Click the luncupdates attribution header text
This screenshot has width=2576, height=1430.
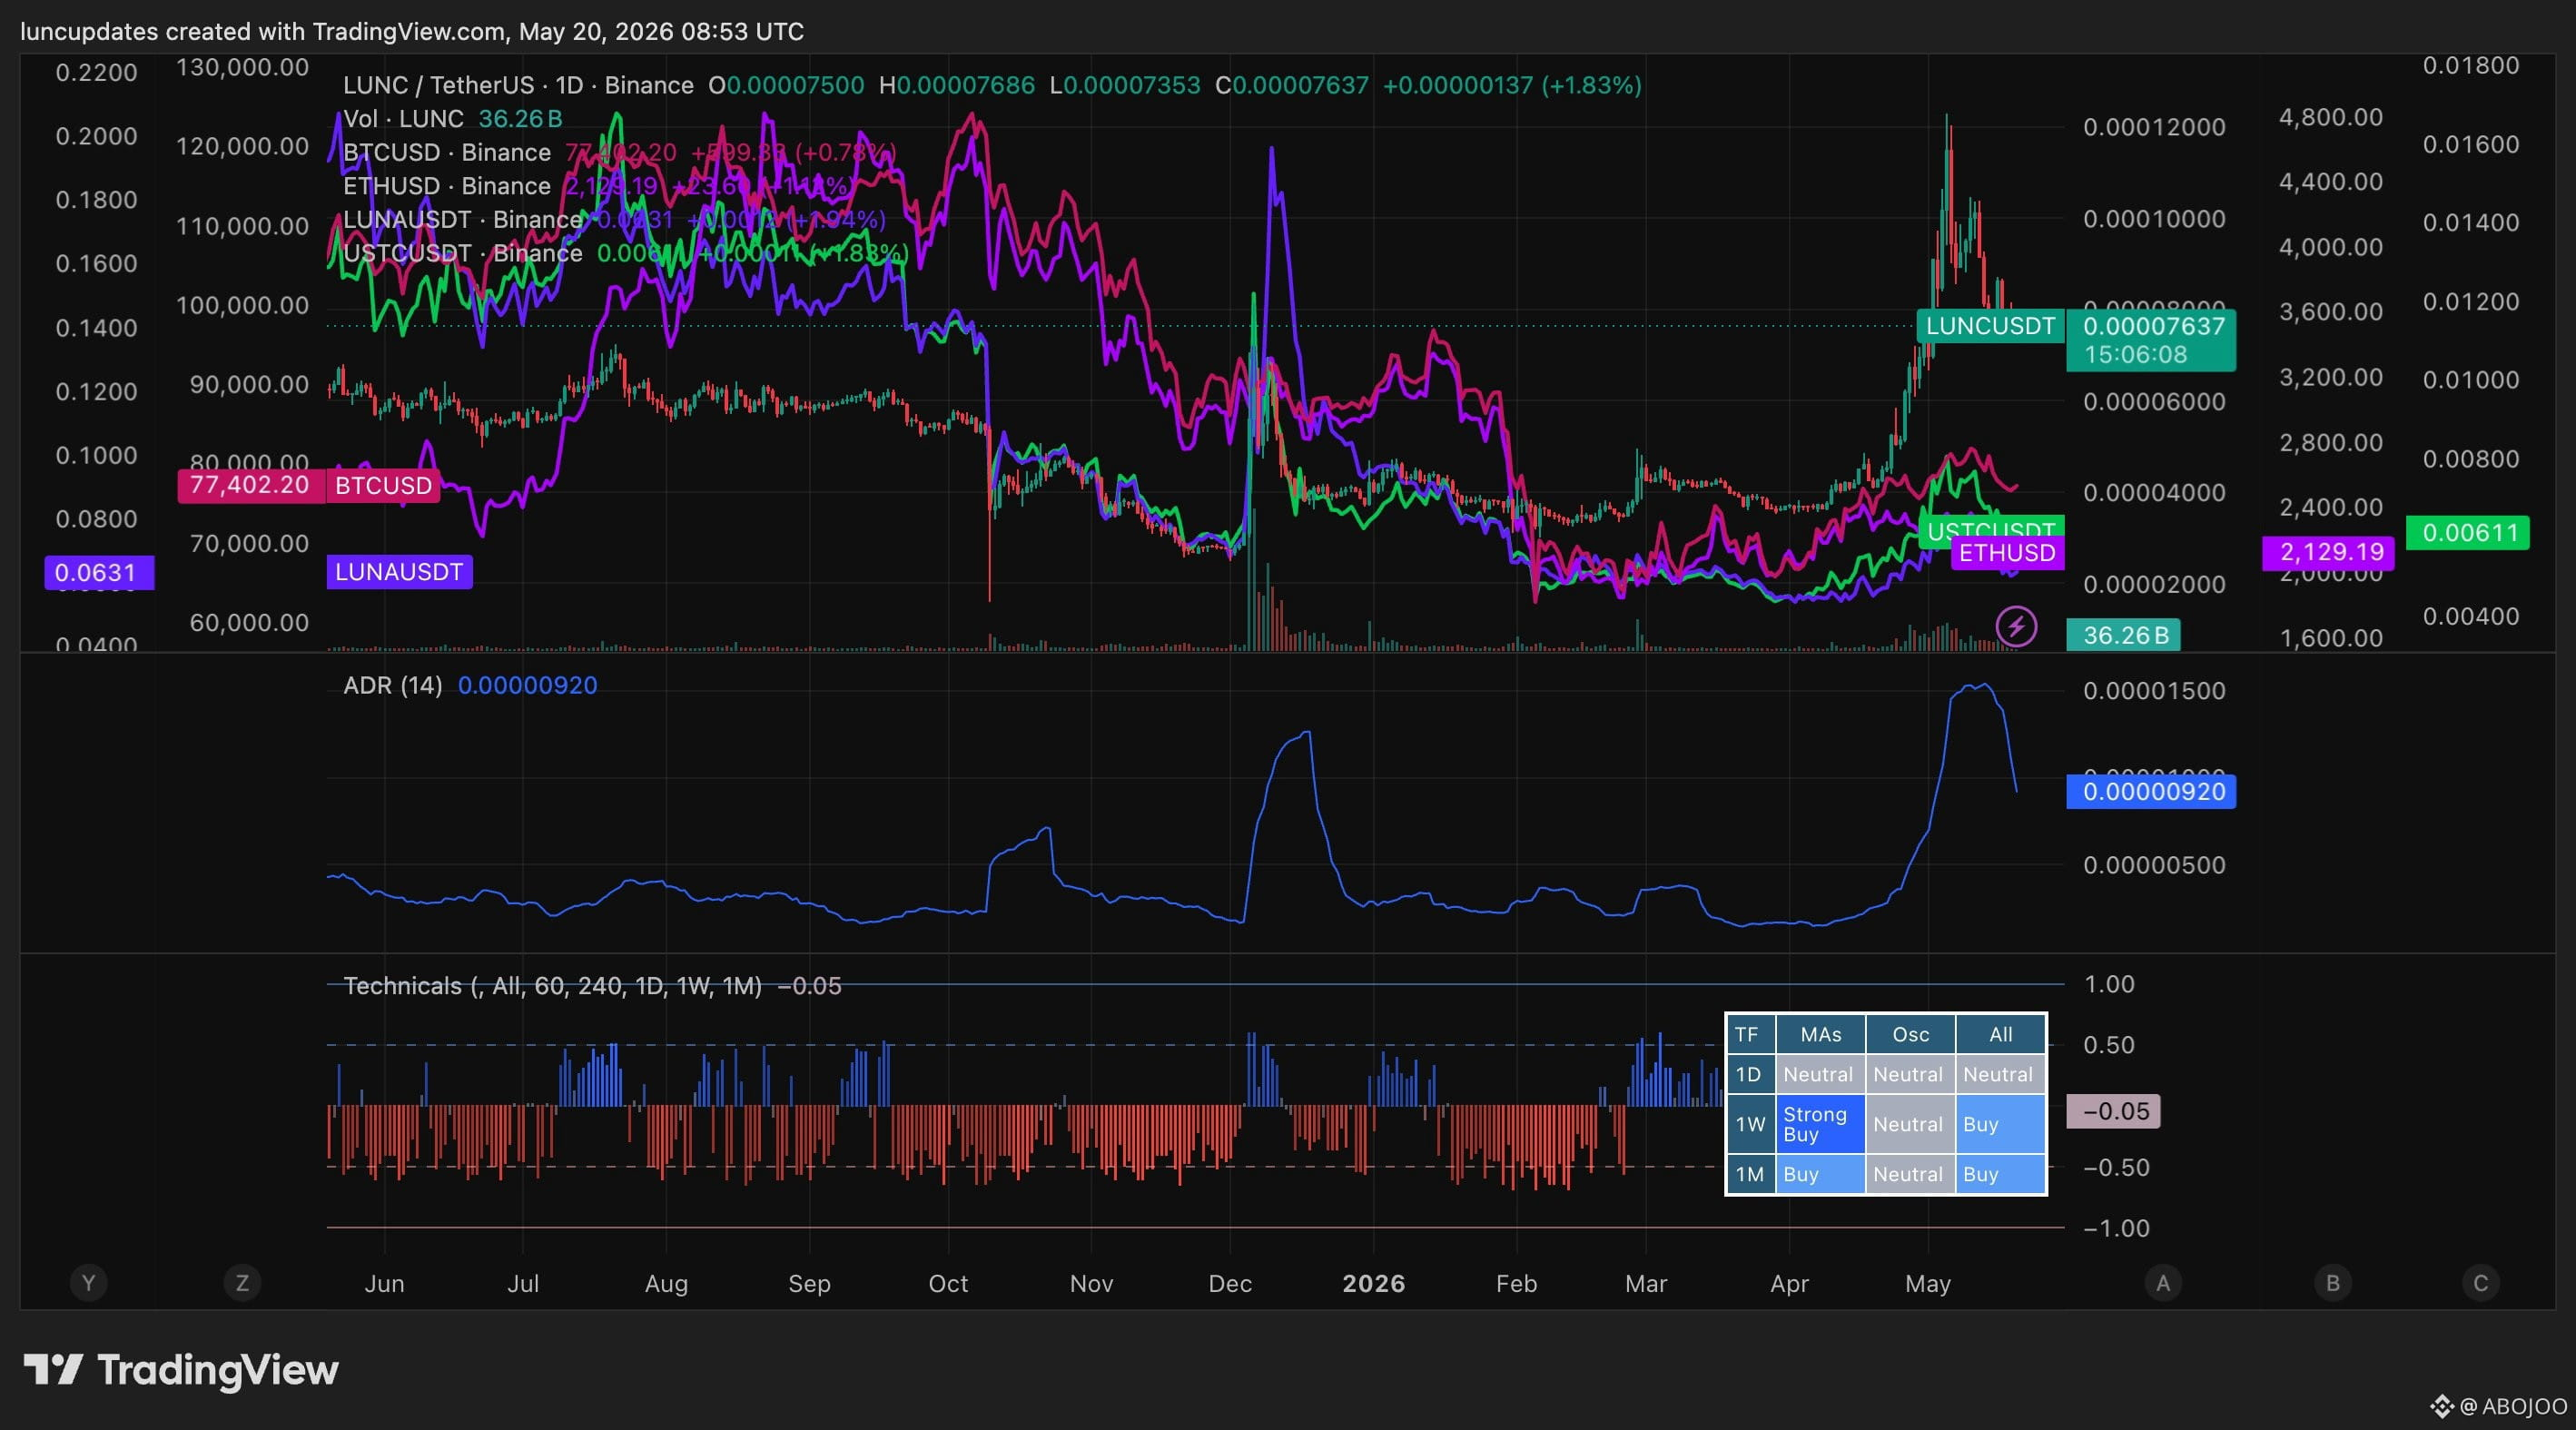412,32
